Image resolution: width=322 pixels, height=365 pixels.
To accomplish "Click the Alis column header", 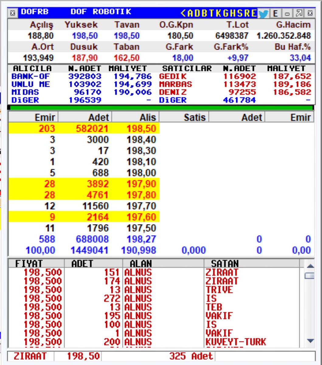I will pyautogui.click(x=136, y=117).
